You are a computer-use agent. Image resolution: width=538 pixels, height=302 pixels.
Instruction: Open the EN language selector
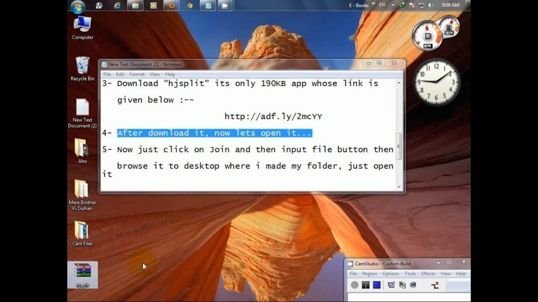pos(382,5)
